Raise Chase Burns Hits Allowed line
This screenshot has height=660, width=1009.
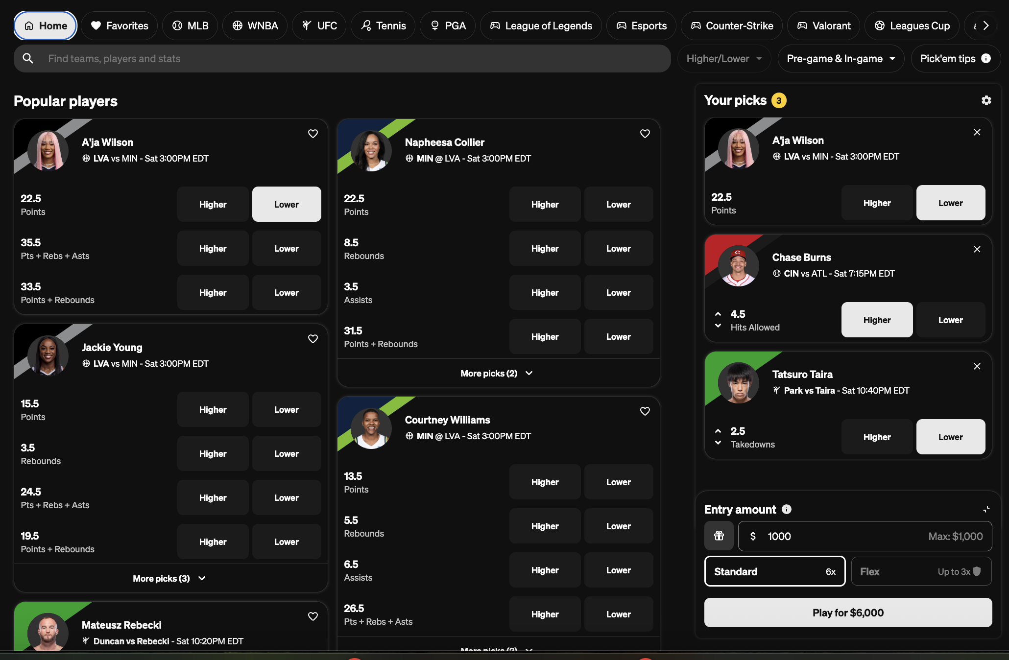(718, 314)
